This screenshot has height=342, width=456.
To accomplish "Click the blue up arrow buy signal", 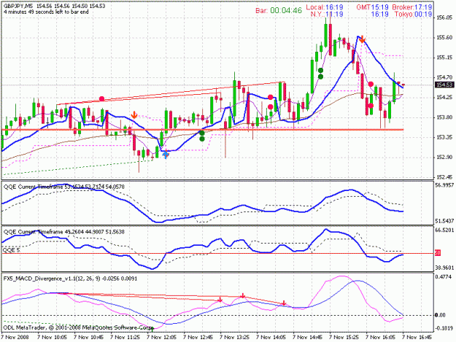I will pyautogui.click(x=166, y=155).
